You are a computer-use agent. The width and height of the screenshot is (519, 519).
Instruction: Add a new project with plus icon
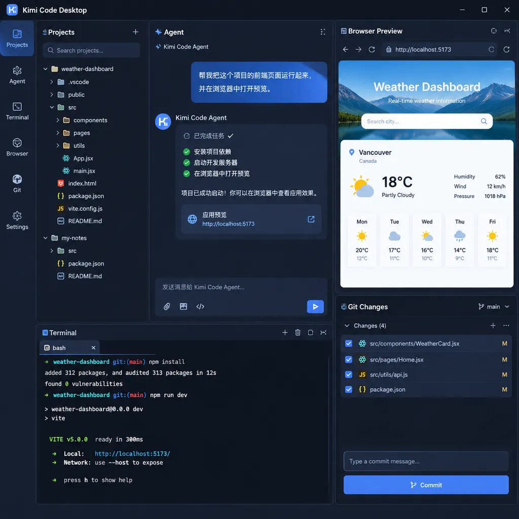[135, 32]
